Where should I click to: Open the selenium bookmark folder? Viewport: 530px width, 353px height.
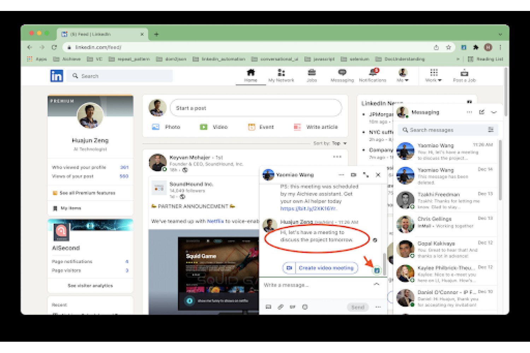pyautogui.click(x=355, y=59)
